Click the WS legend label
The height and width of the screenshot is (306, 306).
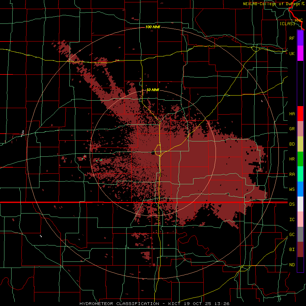click(x=292, y=189)
